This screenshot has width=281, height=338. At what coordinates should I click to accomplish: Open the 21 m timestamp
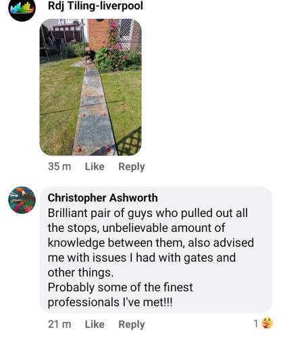click(x=59, y=324)
